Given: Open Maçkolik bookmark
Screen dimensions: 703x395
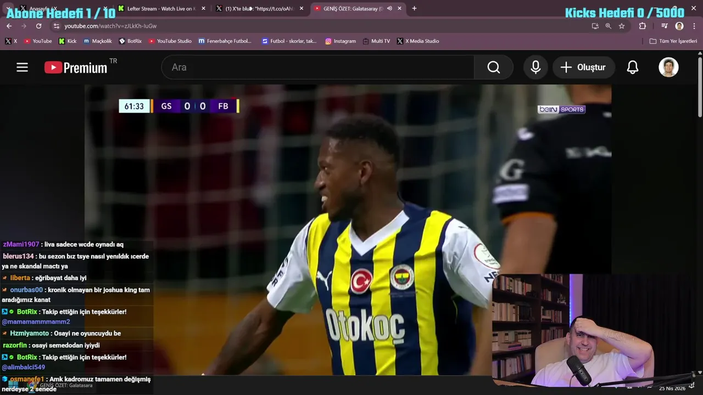Looking at the screenshot, I should pos(97,41).
